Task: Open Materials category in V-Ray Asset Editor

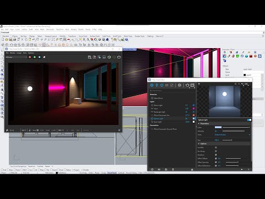Action: click(152, 85)
